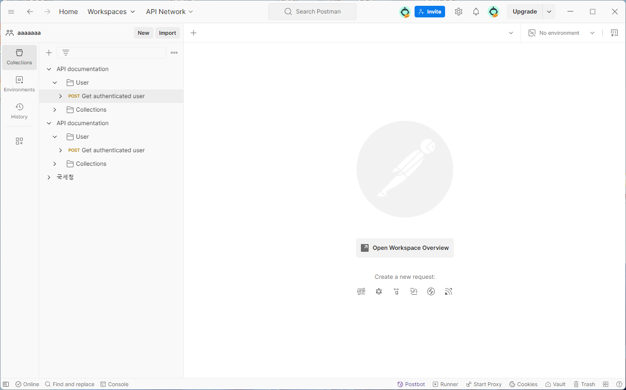
Task: Open the Collections sidebar panel
Action: (19, 58)
